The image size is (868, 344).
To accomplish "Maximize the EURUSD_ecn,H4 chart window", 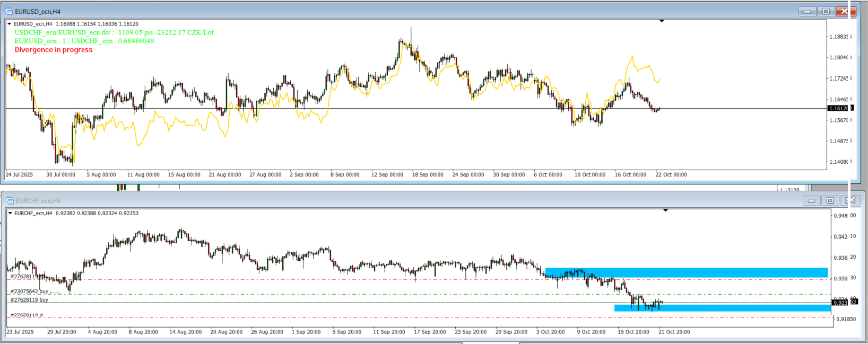I will 826,11.
